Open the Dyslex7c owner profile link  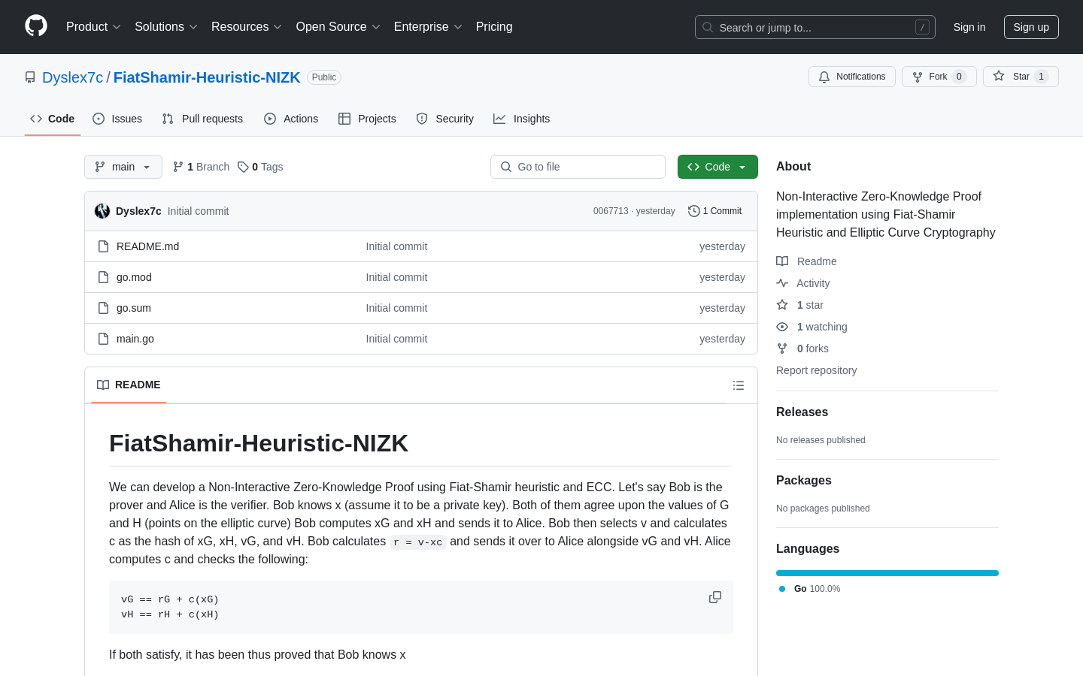tap(72, 77)
